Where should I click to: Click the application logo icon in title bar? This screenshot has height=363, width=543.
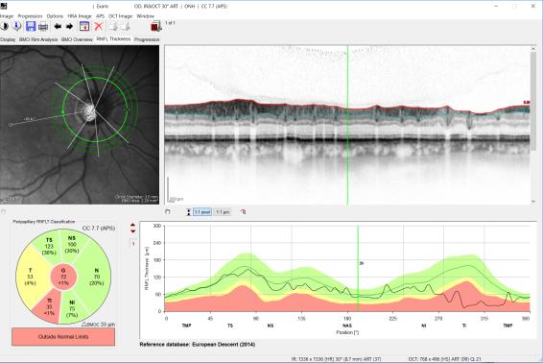pos(4,6)
